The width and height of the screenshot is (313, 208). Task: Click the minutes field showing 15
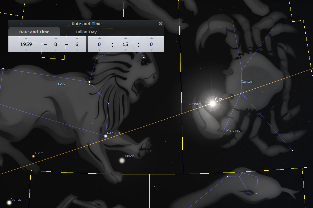[125, 44]
